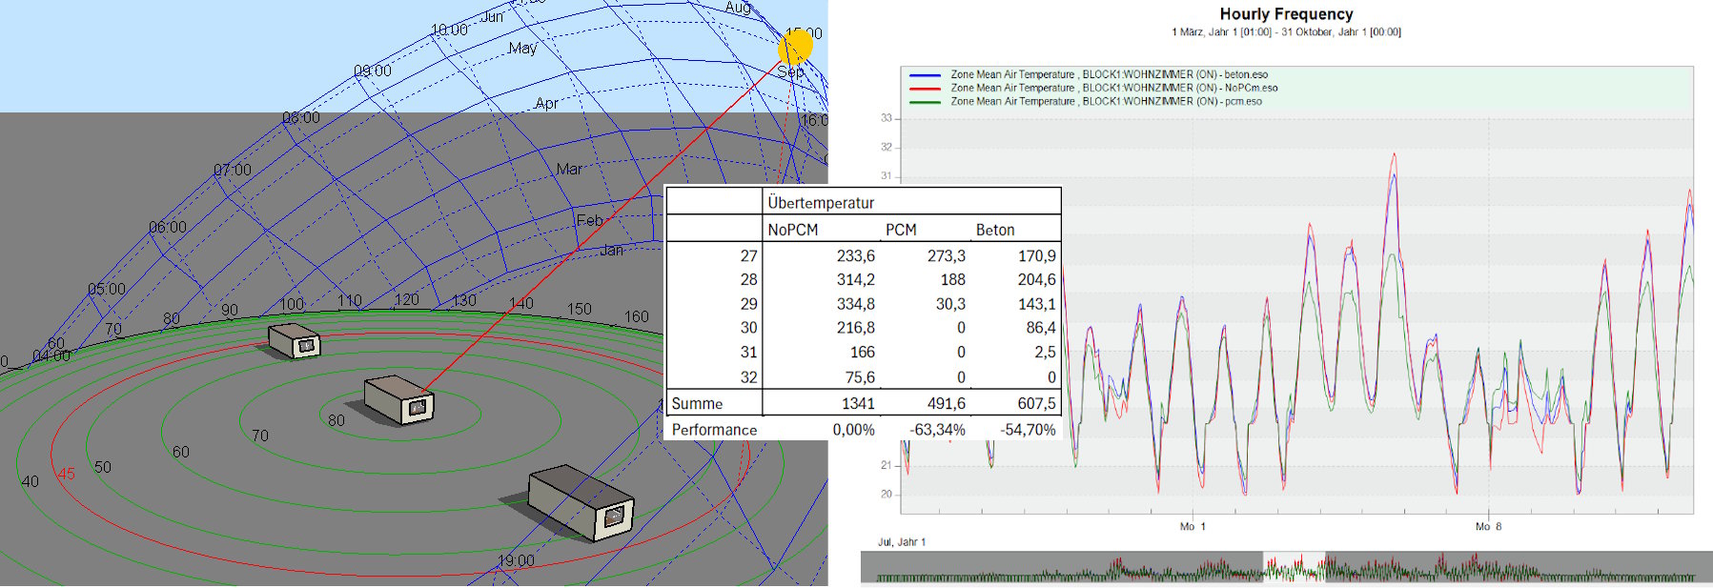This screenshot has width=1713, height=588.
Task: Click the Summe row label
Action: (697, 404)
